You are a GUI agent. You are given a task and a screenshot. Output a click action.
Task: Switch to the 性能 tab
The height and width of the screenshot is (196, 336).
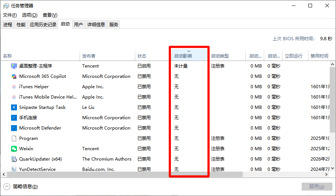point(21,25)
